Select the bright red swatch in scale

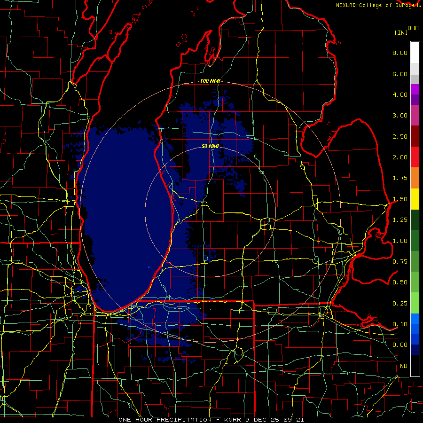click(x=415, y=157)
